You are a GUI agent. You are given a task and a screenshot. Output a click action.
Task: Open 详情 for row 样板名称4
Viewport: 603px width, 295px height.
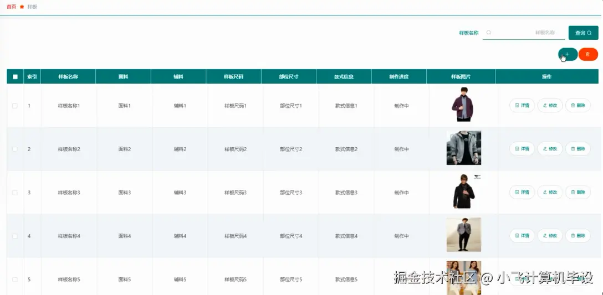click(x=522, y=235)
